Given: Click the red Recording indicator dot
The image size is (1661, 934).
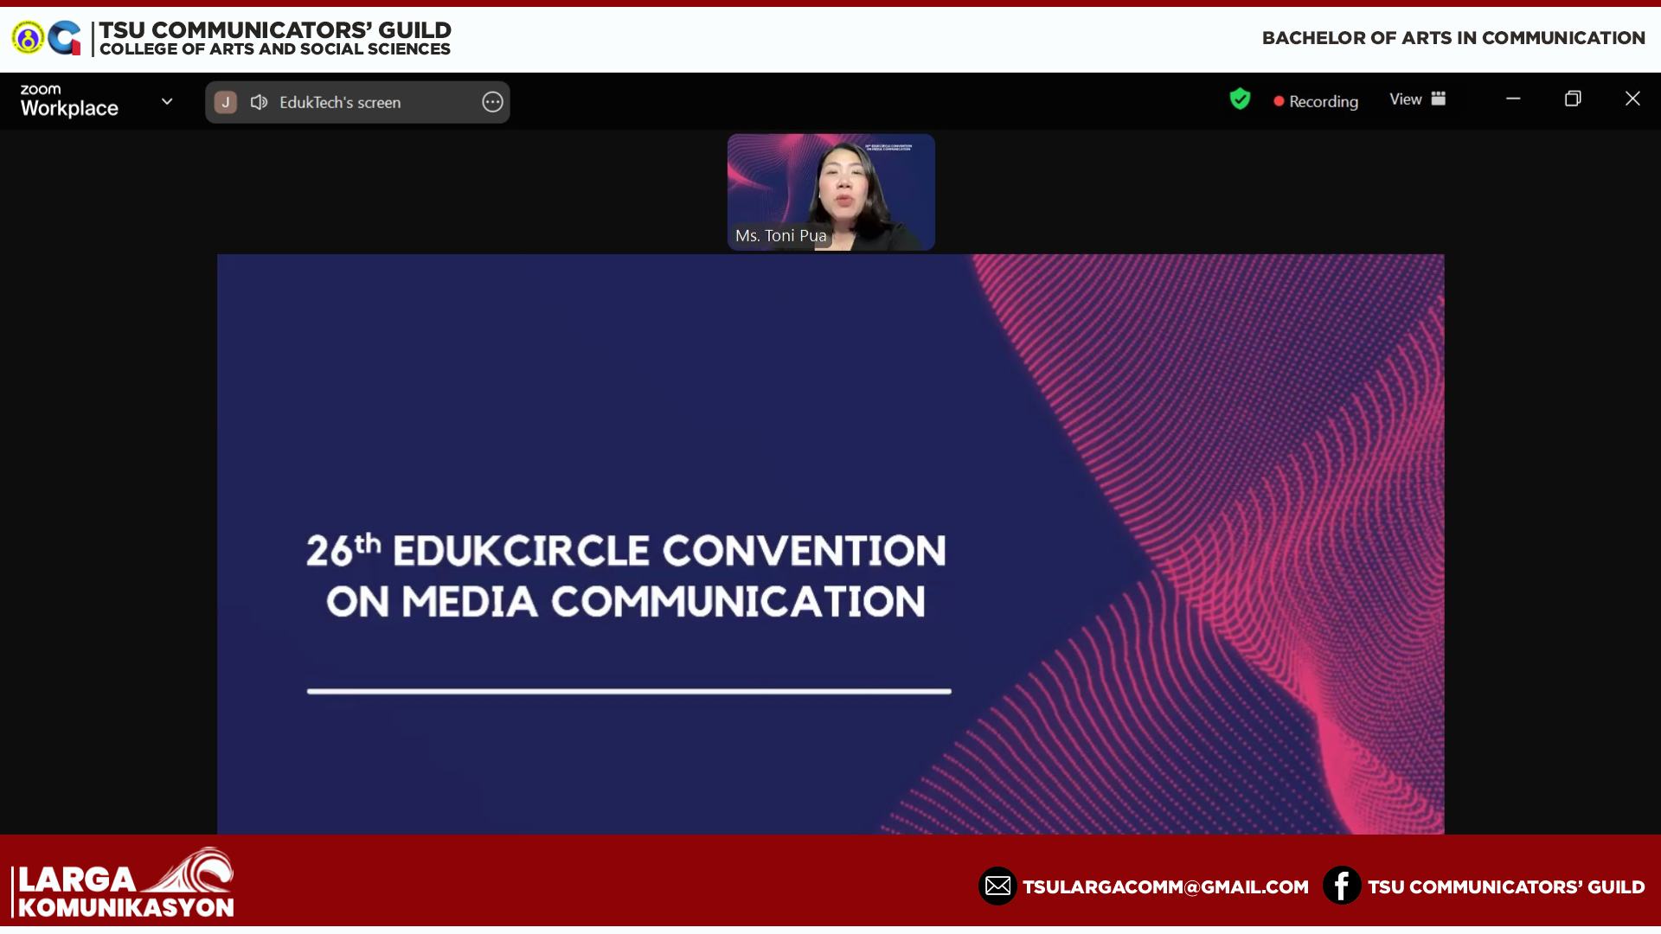Looking at the screenshot, I should click(1279, 101).
